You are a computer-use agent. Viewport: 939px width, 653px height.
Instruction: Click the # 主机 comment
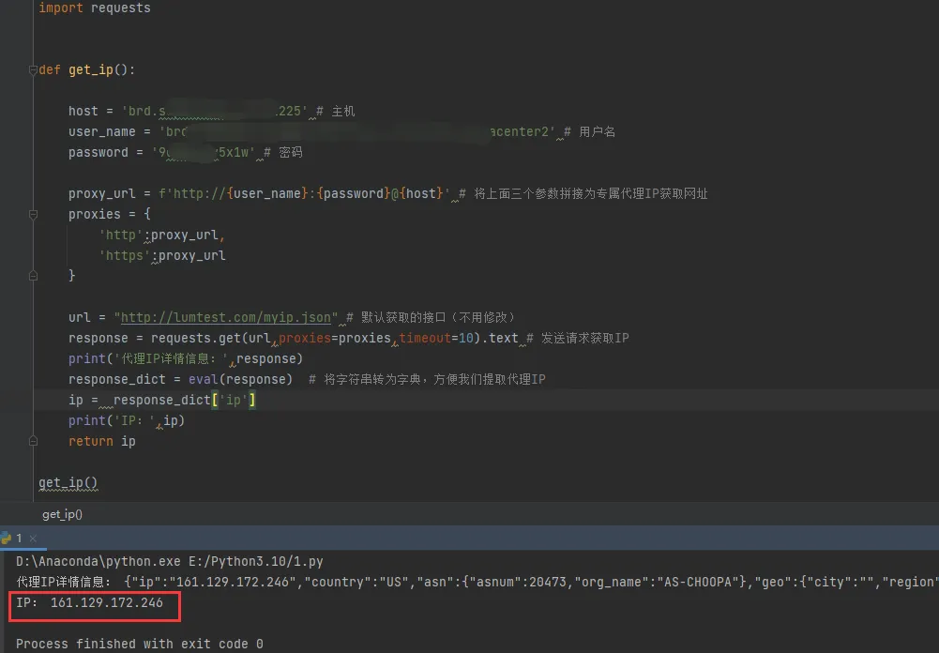point(336,112)
